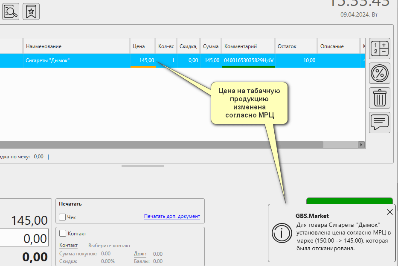Add a comment with speech bubble icon
The height and width of the screenshot is (266, 398).
point(379,123)
